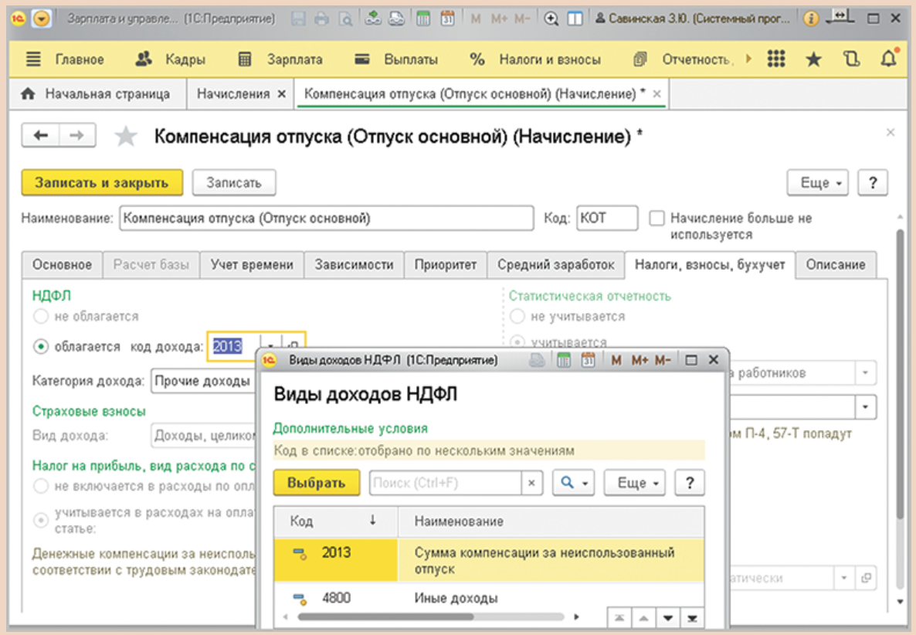Screen dimensions: 916x635
Task: Click the yellow 'Выбрать' button
Action: pyautogui.click(x=317, y=483)
